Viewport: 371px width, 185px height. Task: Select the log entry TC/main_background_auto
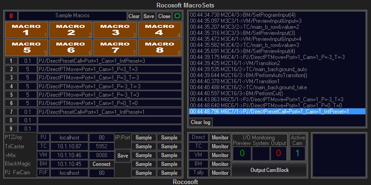pos(249,69)
